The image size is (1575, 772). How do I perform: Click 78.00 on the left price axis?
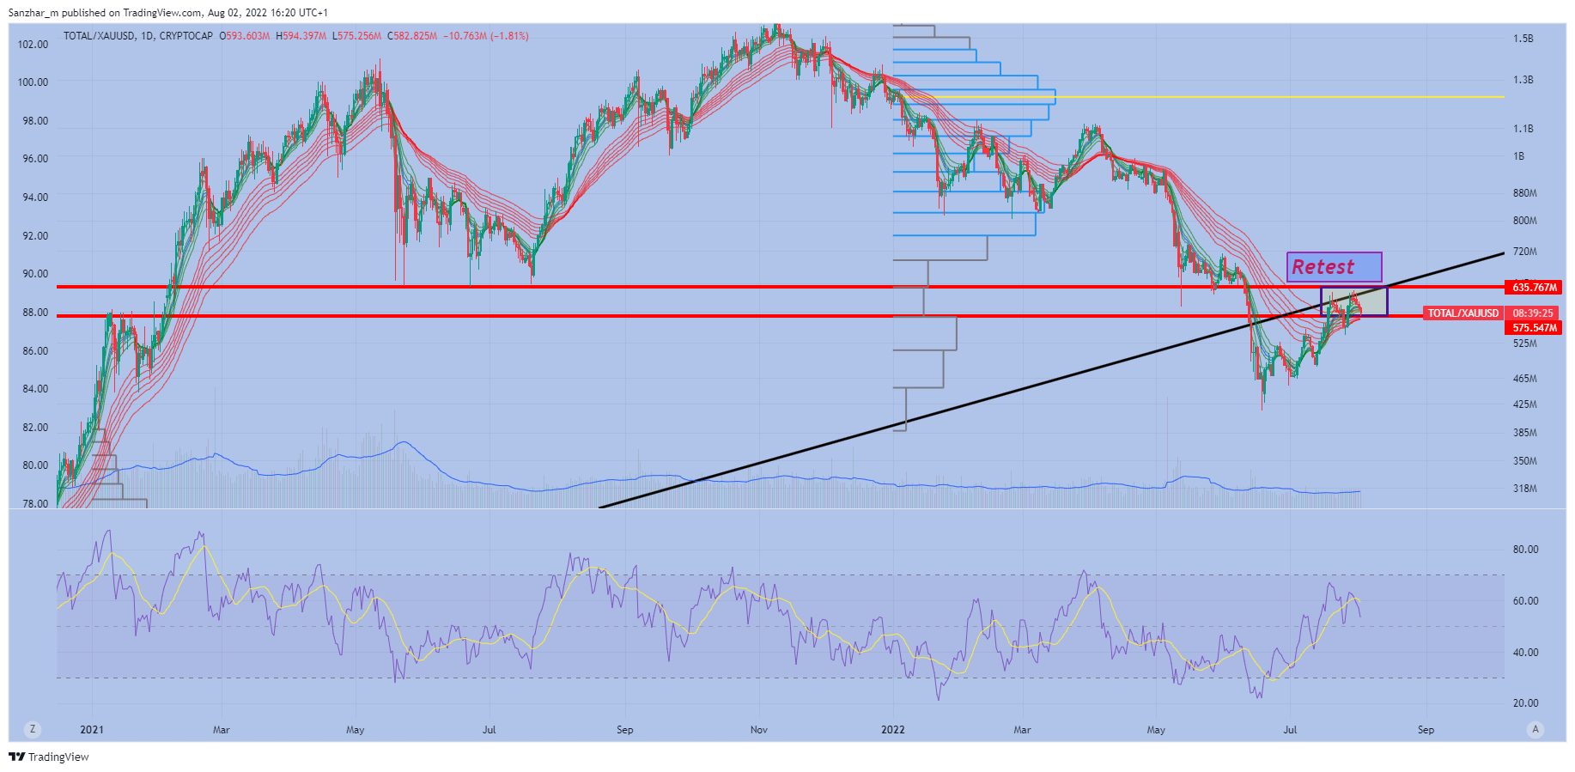click(x=35, y=504)
